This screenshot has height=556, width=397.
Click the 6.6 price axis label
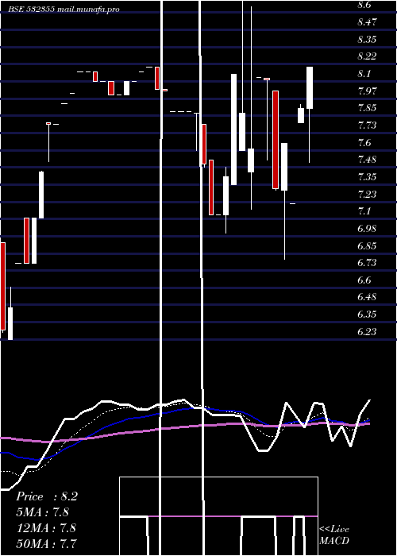click(x=364, y=280)
